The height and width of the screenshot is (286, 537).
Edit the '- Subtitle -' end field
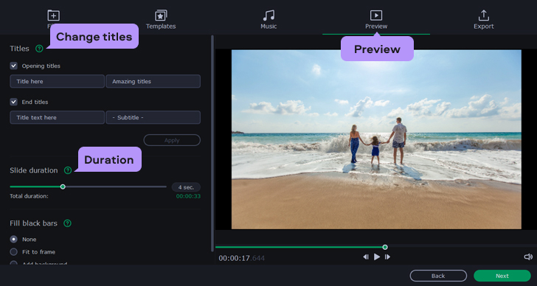click(153, 117)
